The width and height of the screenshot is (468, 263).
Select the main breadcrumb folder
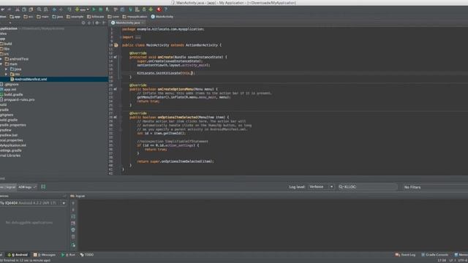tap(42, 17)
